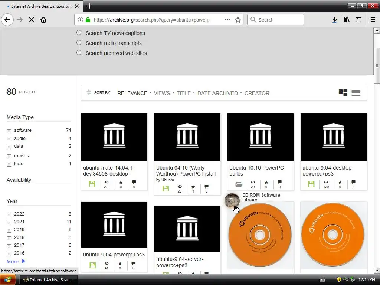
Task: Select Search radio transcripts option
Action: click(79, 42)
